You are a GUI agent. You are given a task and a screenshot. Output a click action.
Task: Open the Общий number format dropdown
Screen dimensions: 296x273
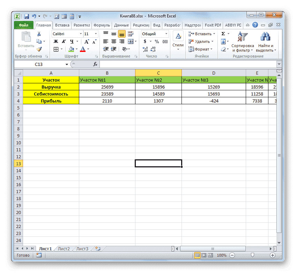pos(166,33)
